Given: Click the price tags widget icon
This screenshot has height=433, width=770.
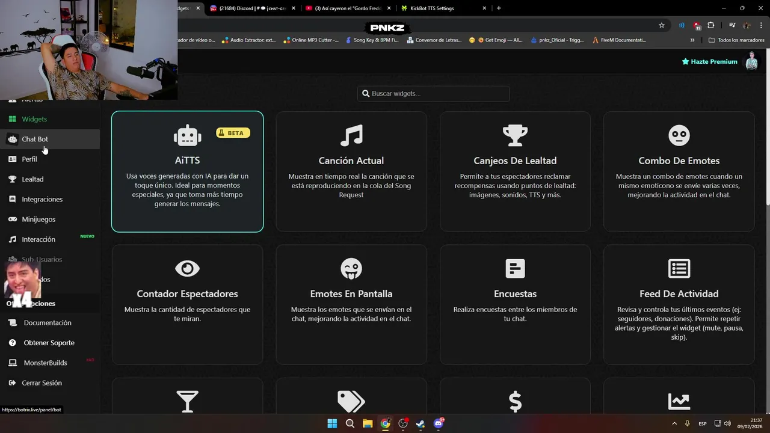Looking at the screenshot, I should point(351,401).
